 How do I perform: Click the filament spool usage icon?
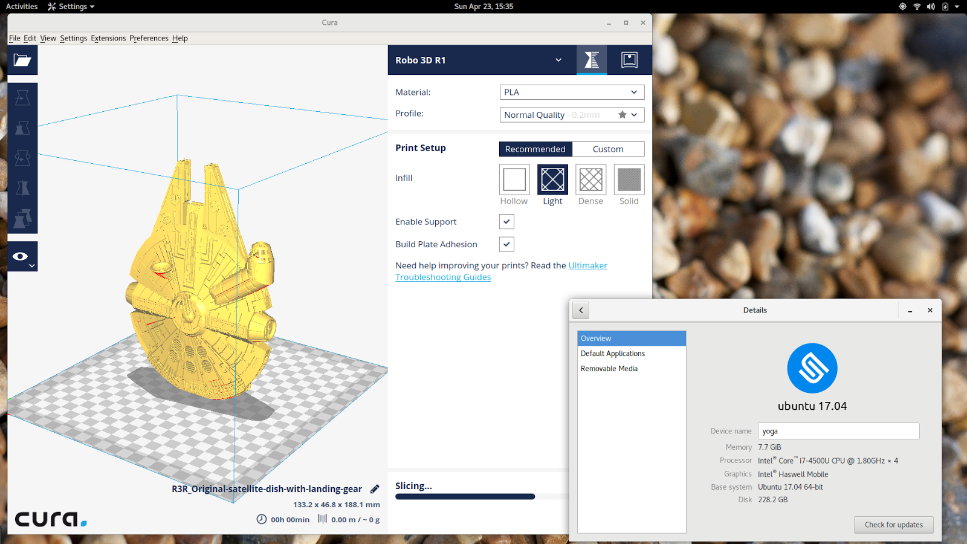click(x=322, y=519)
